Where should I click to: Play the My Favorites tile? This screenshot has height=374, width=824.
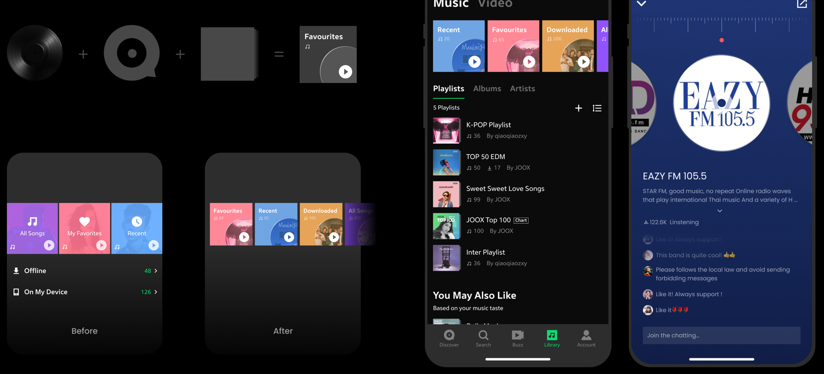click(x=101, y=245)
